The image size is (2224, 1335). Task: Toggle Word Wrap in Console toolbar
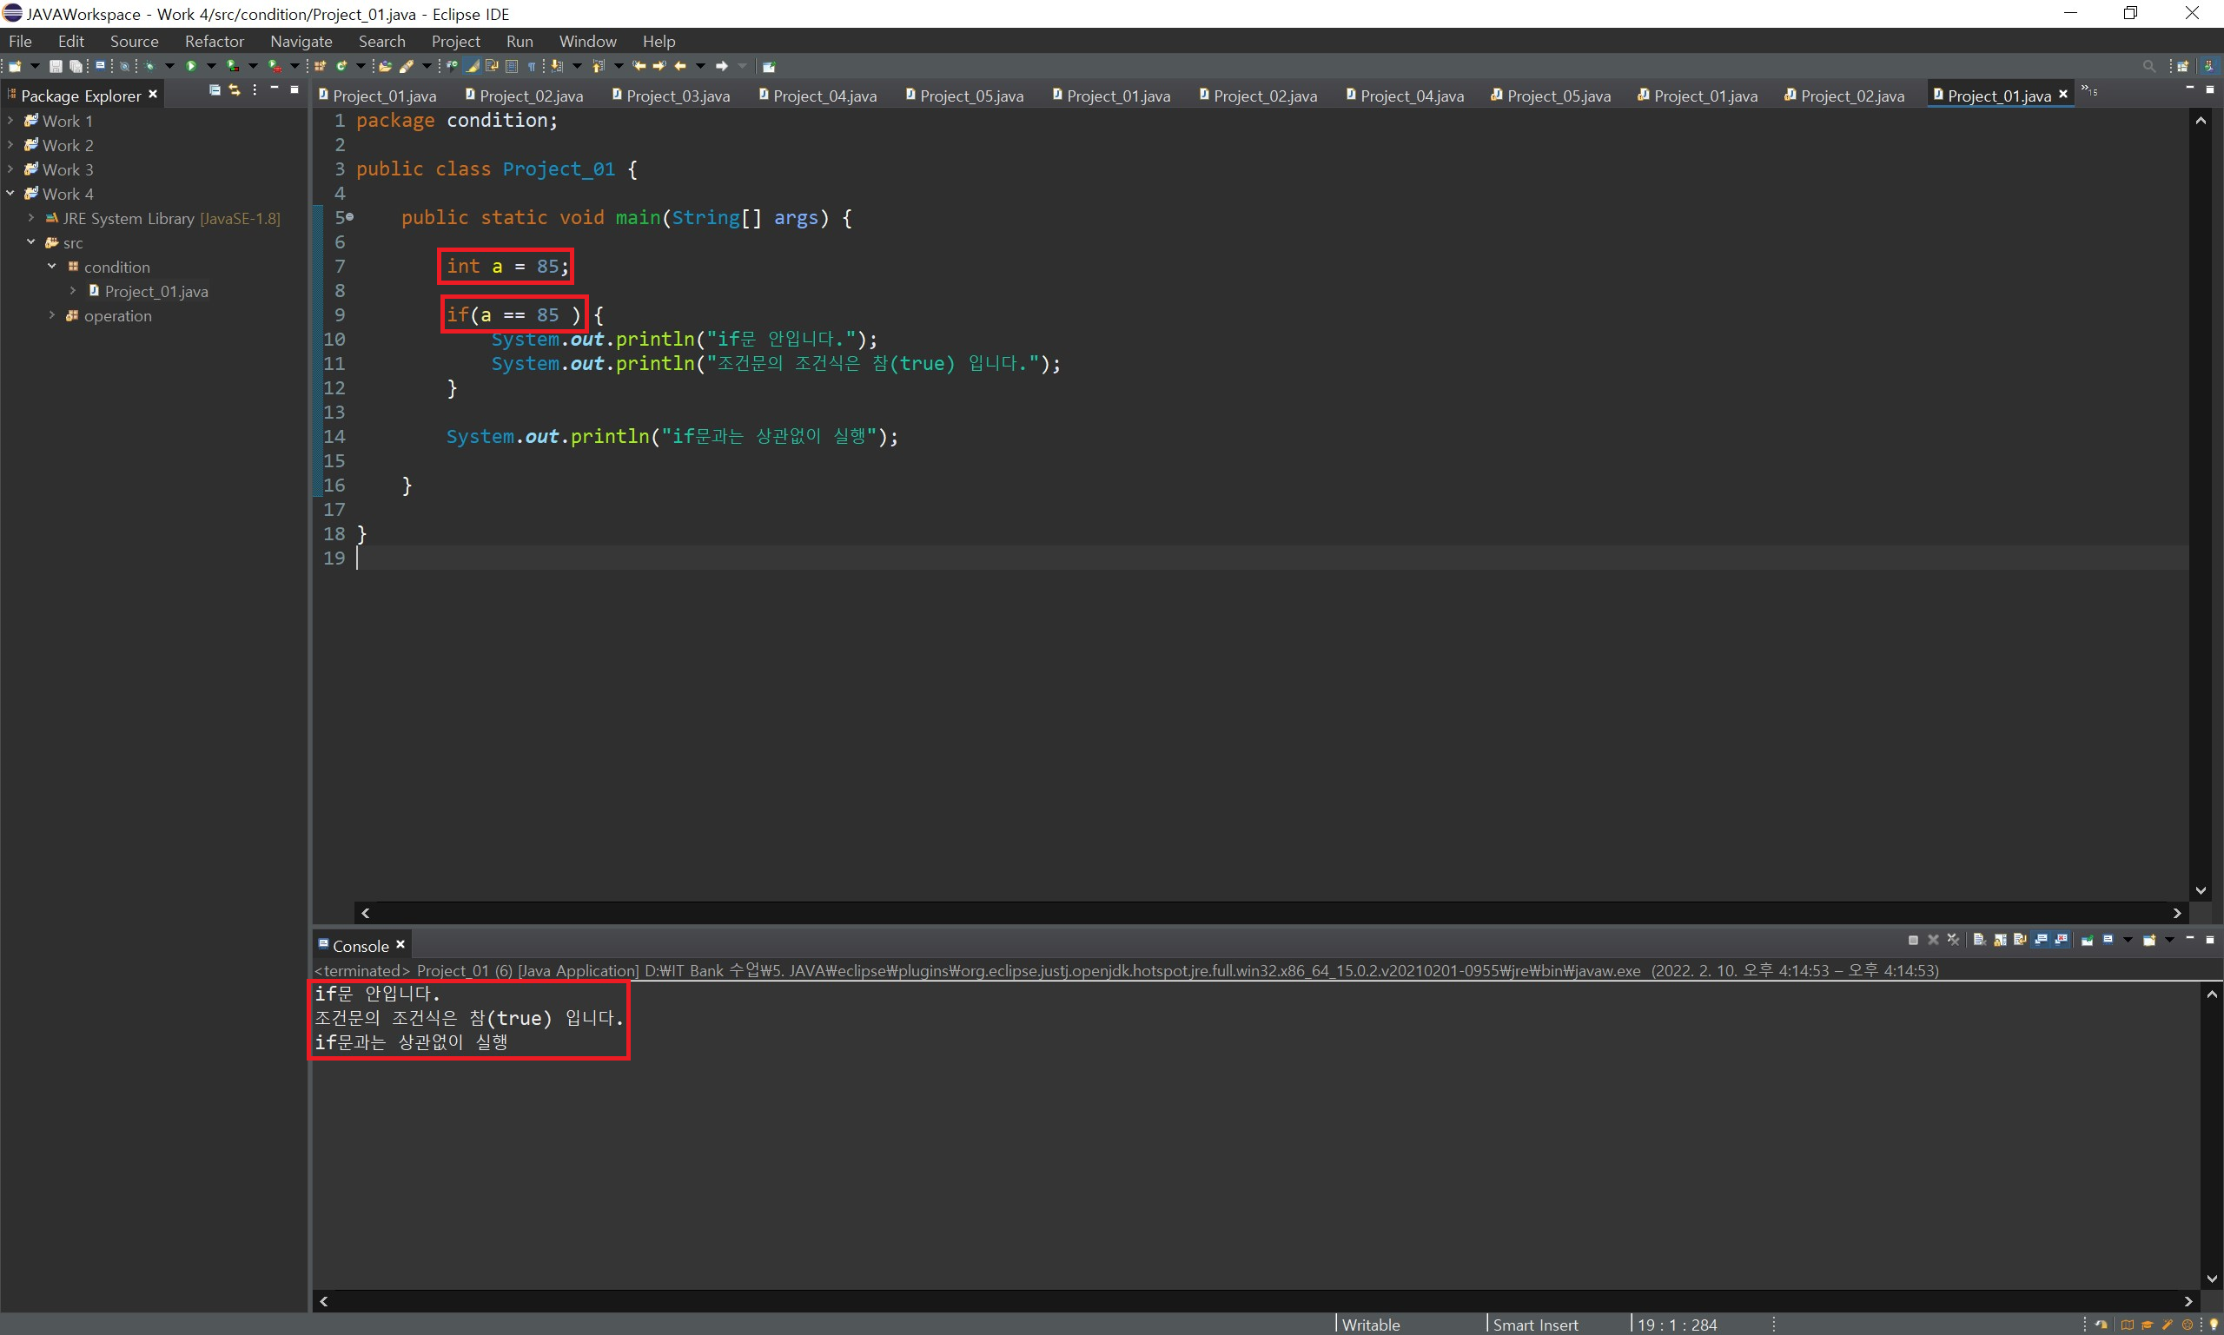[x=2020, y=940]
